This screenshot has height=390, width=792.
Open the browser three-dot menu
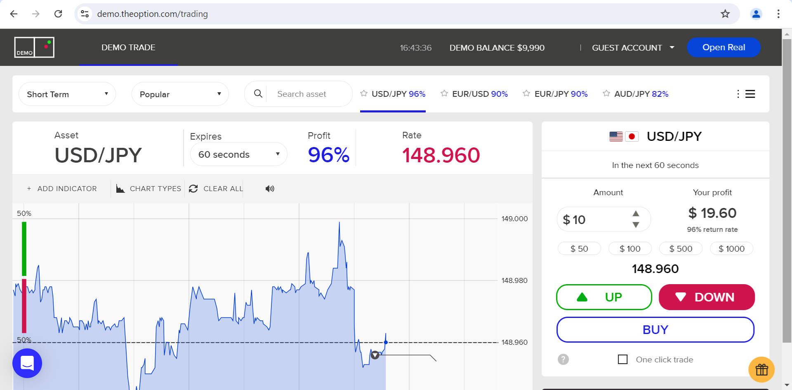[778, 14]
